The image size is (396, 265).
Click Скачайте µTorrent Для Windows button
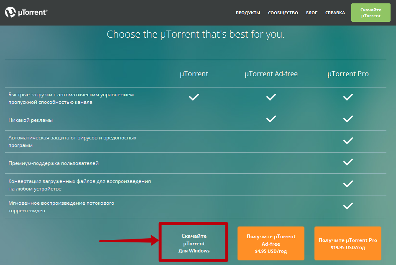(194, 243)
